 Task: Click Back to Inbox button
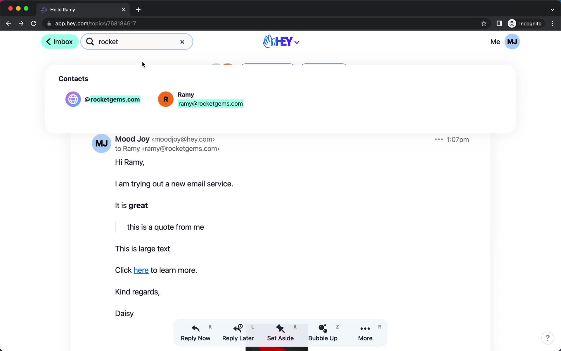point(59,42)
